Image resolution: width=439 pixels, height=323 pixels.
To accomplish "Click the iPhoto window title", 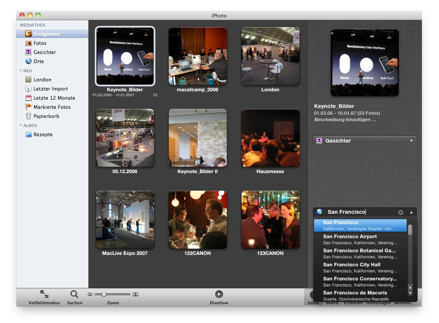I will tap(219, 16).
